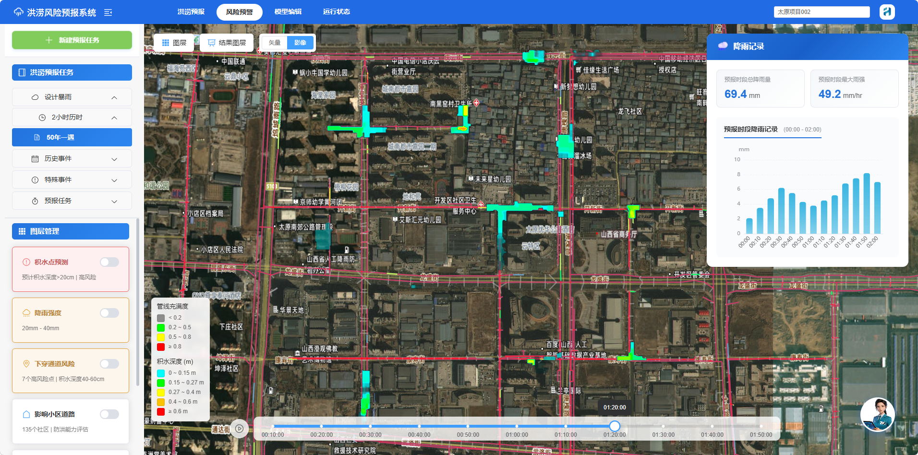Click the play button on the timeline
This screenshot has width=918, height=455.
coord(239,429)
